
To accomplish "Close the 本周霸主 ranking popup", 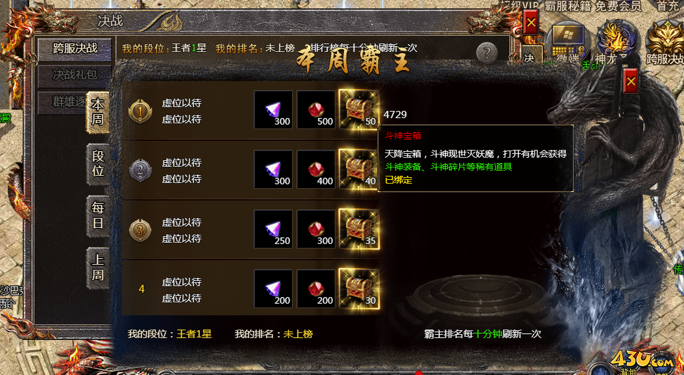I will tap(630, 81).
